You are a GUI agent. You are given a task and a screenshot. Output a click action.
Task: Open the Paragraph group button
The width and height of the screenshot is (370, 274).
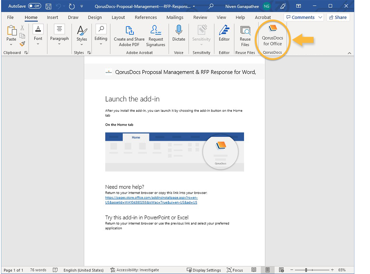(59, 34)
